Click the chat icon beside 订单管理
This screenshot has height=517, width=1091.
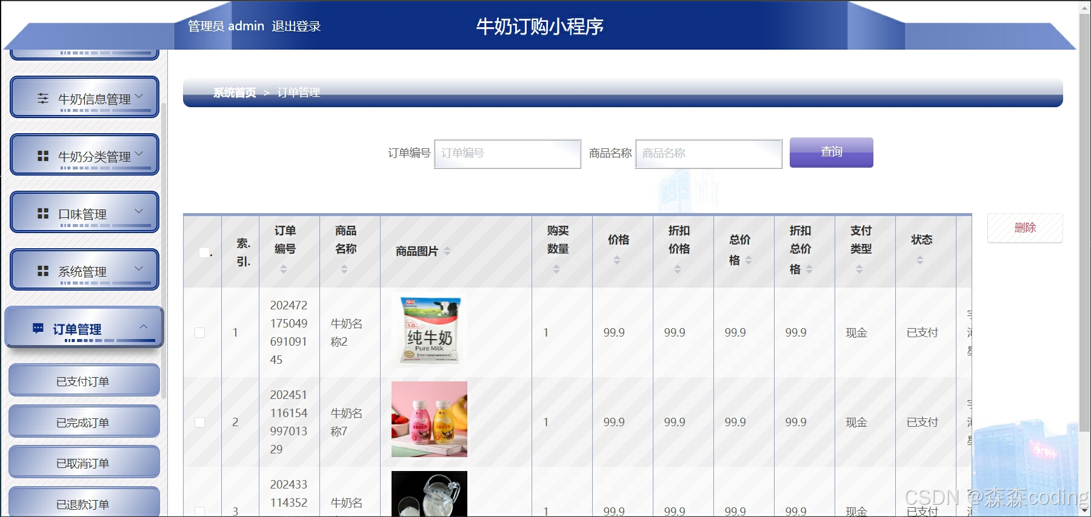pos(38,328)
